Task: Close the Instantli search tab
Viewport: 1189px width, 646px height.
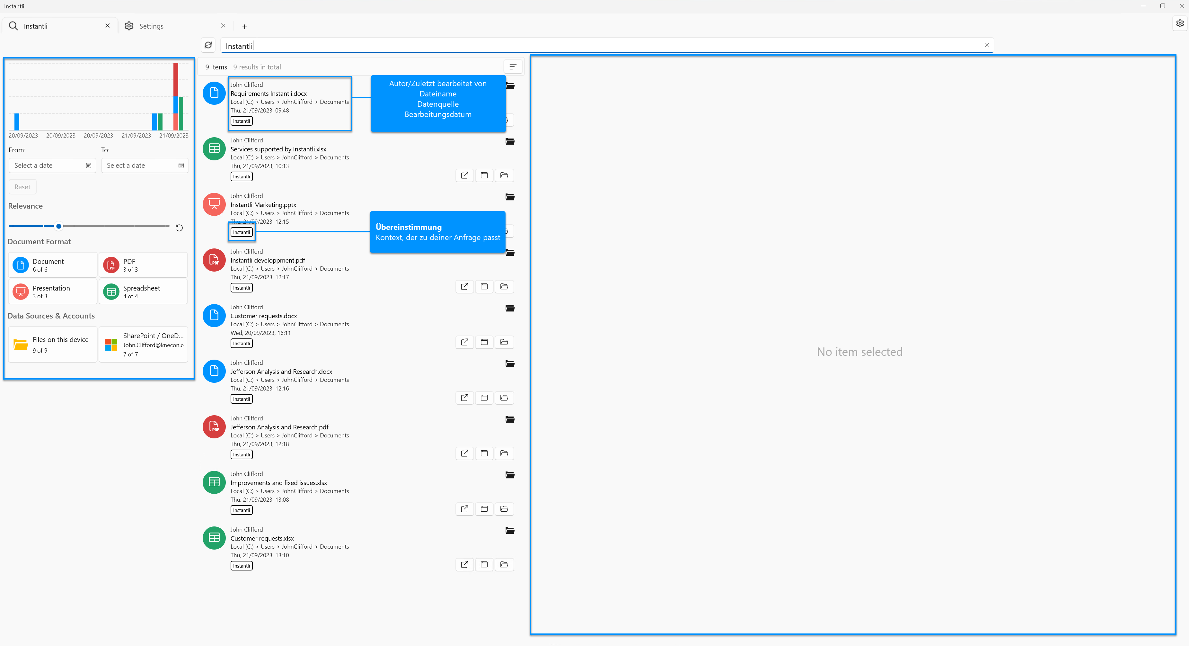Action: point(108,26)
